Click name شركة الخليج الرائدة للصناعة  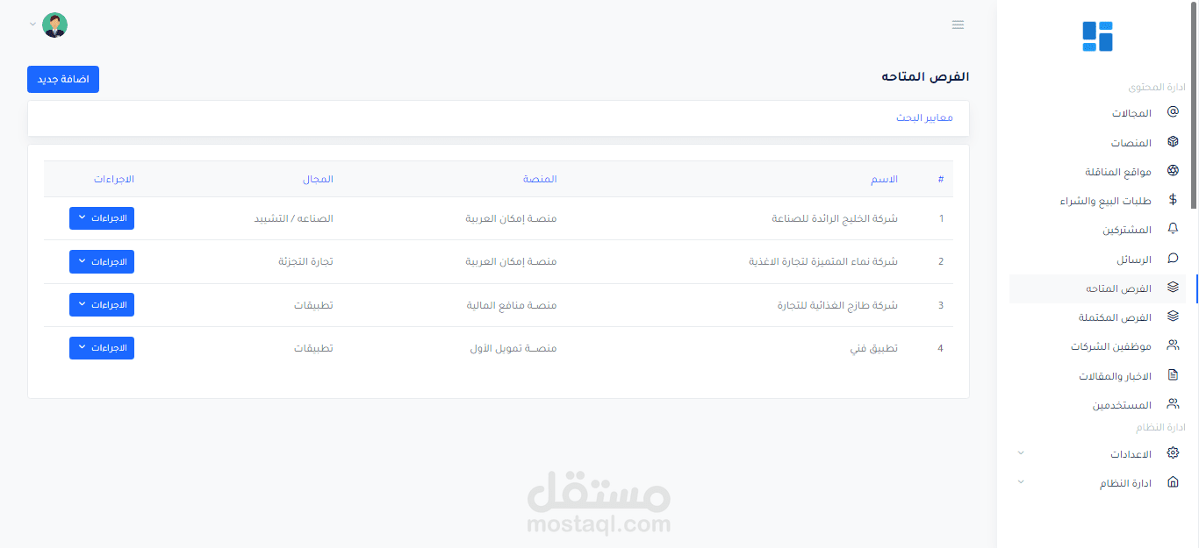click(x=835, y=218)
